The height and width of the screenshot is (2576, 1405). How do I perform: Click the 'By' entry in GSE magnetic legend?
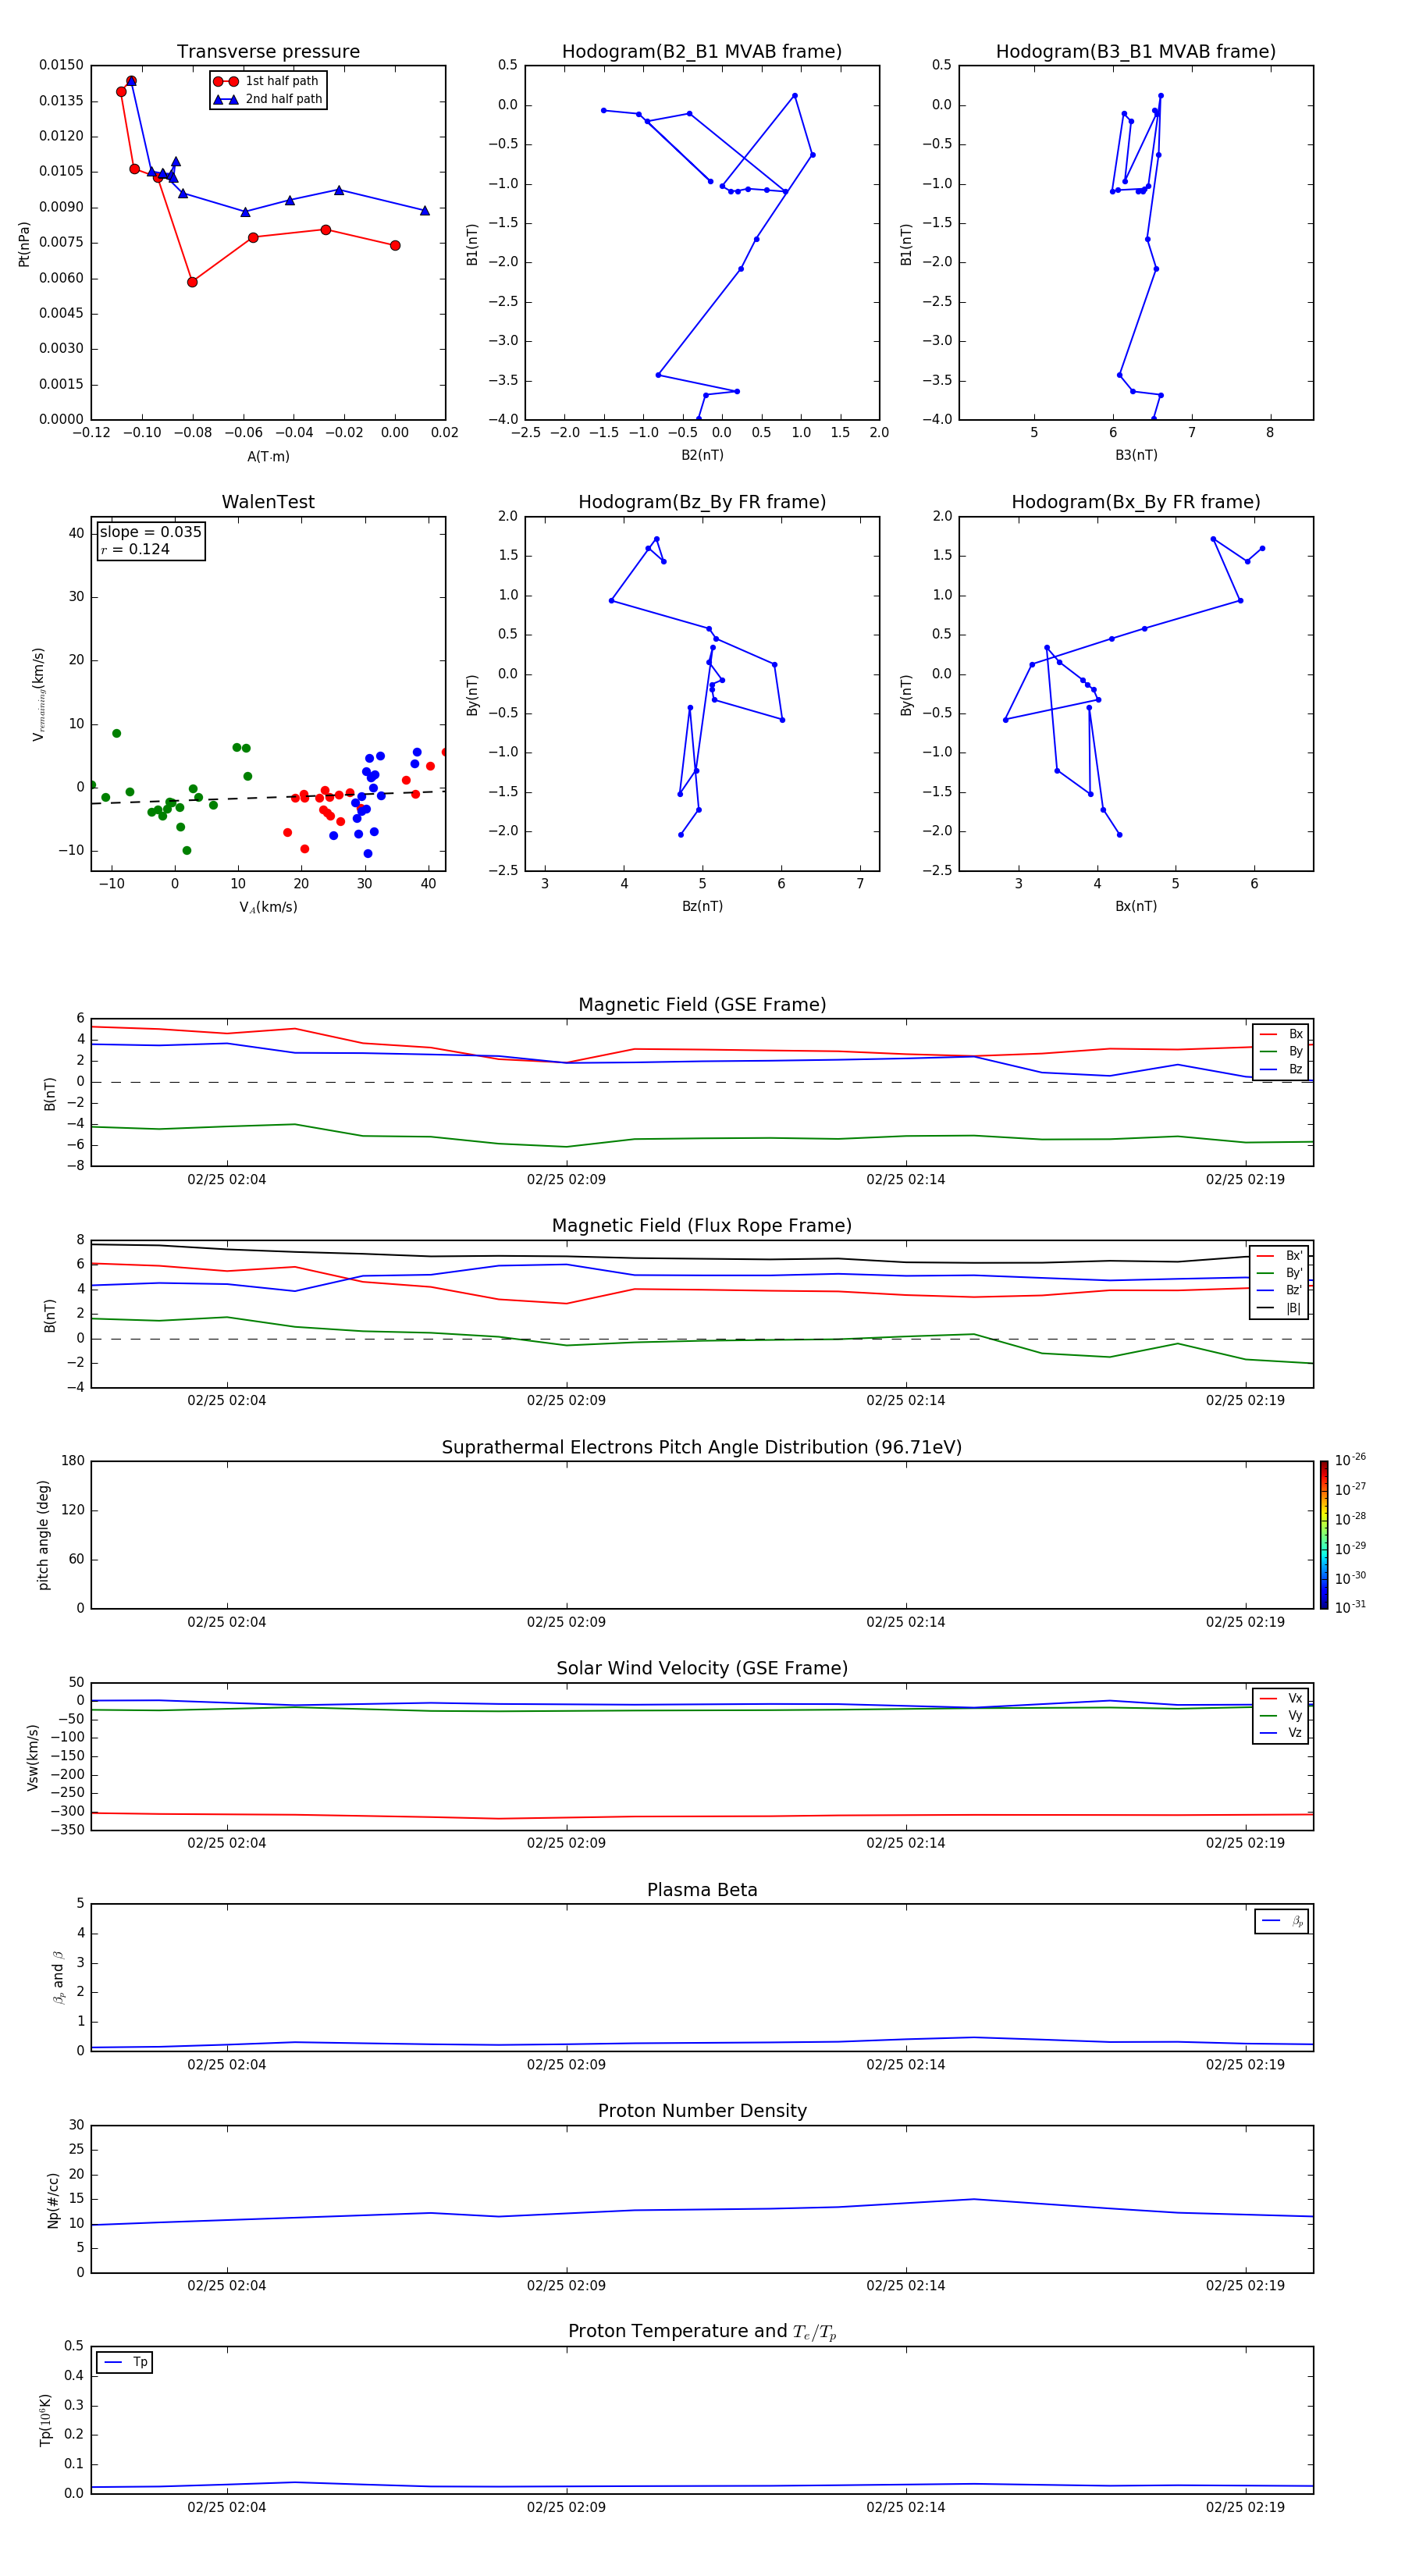pyautogui.click(x=1281, y=1051)
